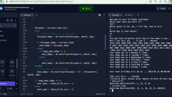Click the toml file in sidebar

click(x=3, y=40)
